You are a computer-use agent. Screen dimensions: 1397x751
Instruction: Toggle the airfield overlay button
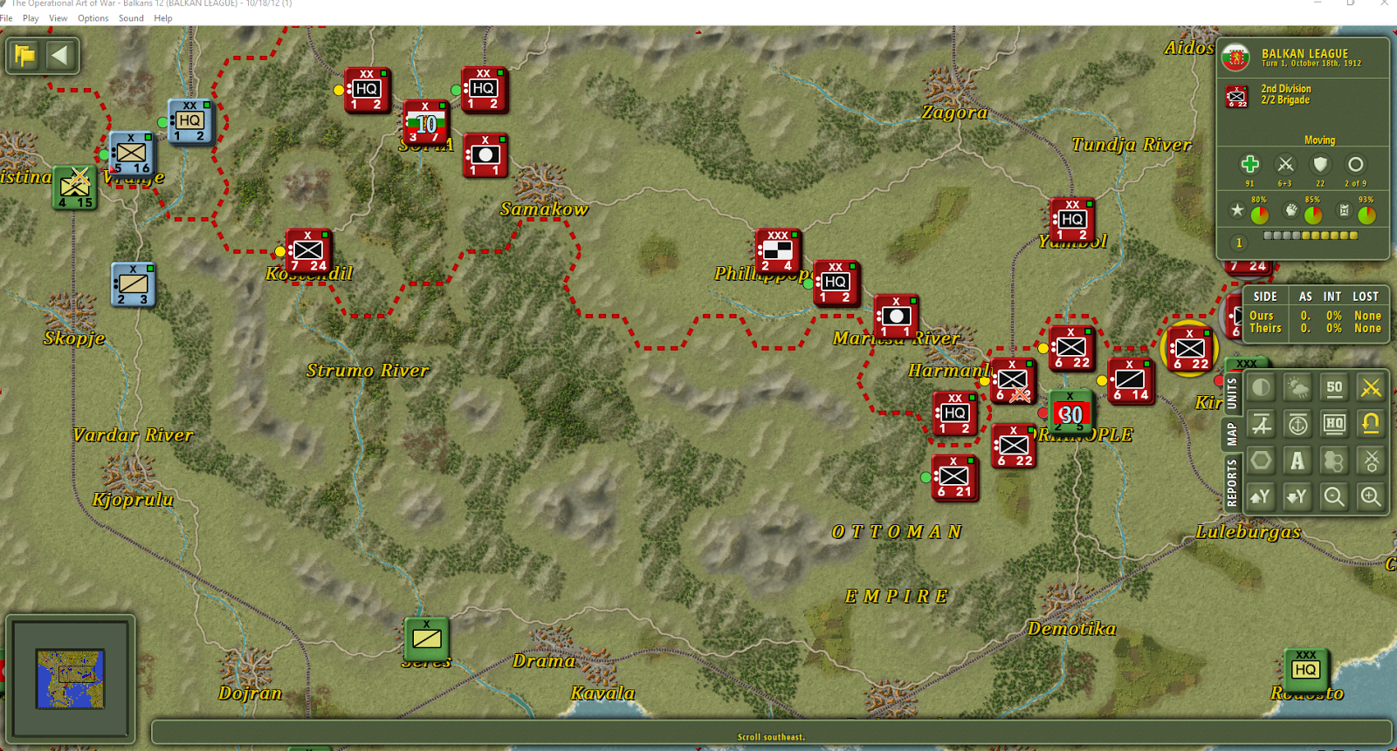[1261, 424]
